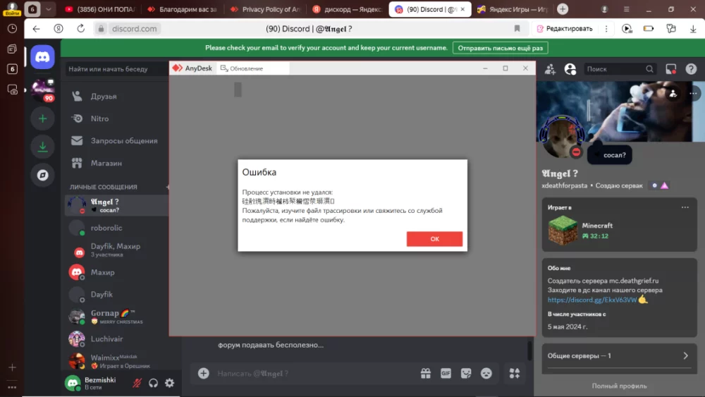
Task: Open the gift icon in the message bar
Action: pos(426,374)
